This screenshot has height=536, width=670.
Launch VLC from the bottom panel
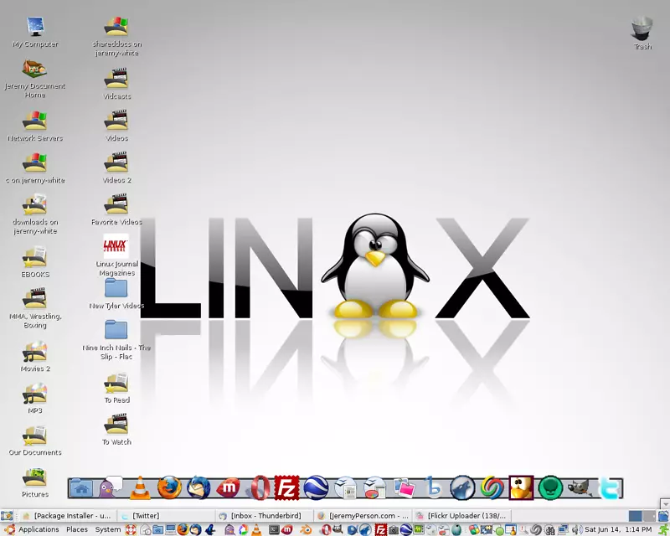click(257, 530)
